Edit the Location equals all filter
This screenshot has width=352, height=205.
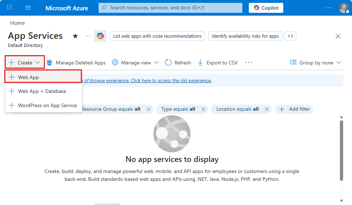237,109
